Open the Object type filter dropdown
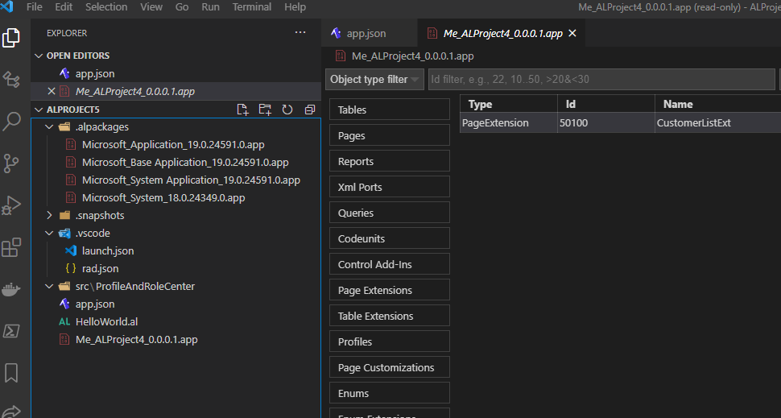Viewport: 781px width, 418px height. click(x=374, y=80)
